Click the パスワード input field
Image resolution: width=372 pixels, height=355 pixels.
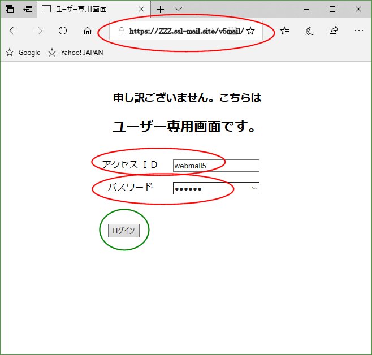pos(216,188)
